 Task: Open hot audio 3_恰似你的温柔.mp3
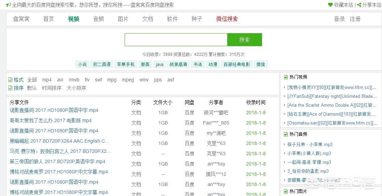308,171
